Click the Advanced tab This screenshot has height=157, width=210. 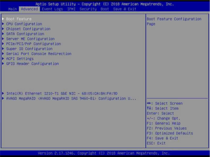point(29,9)
